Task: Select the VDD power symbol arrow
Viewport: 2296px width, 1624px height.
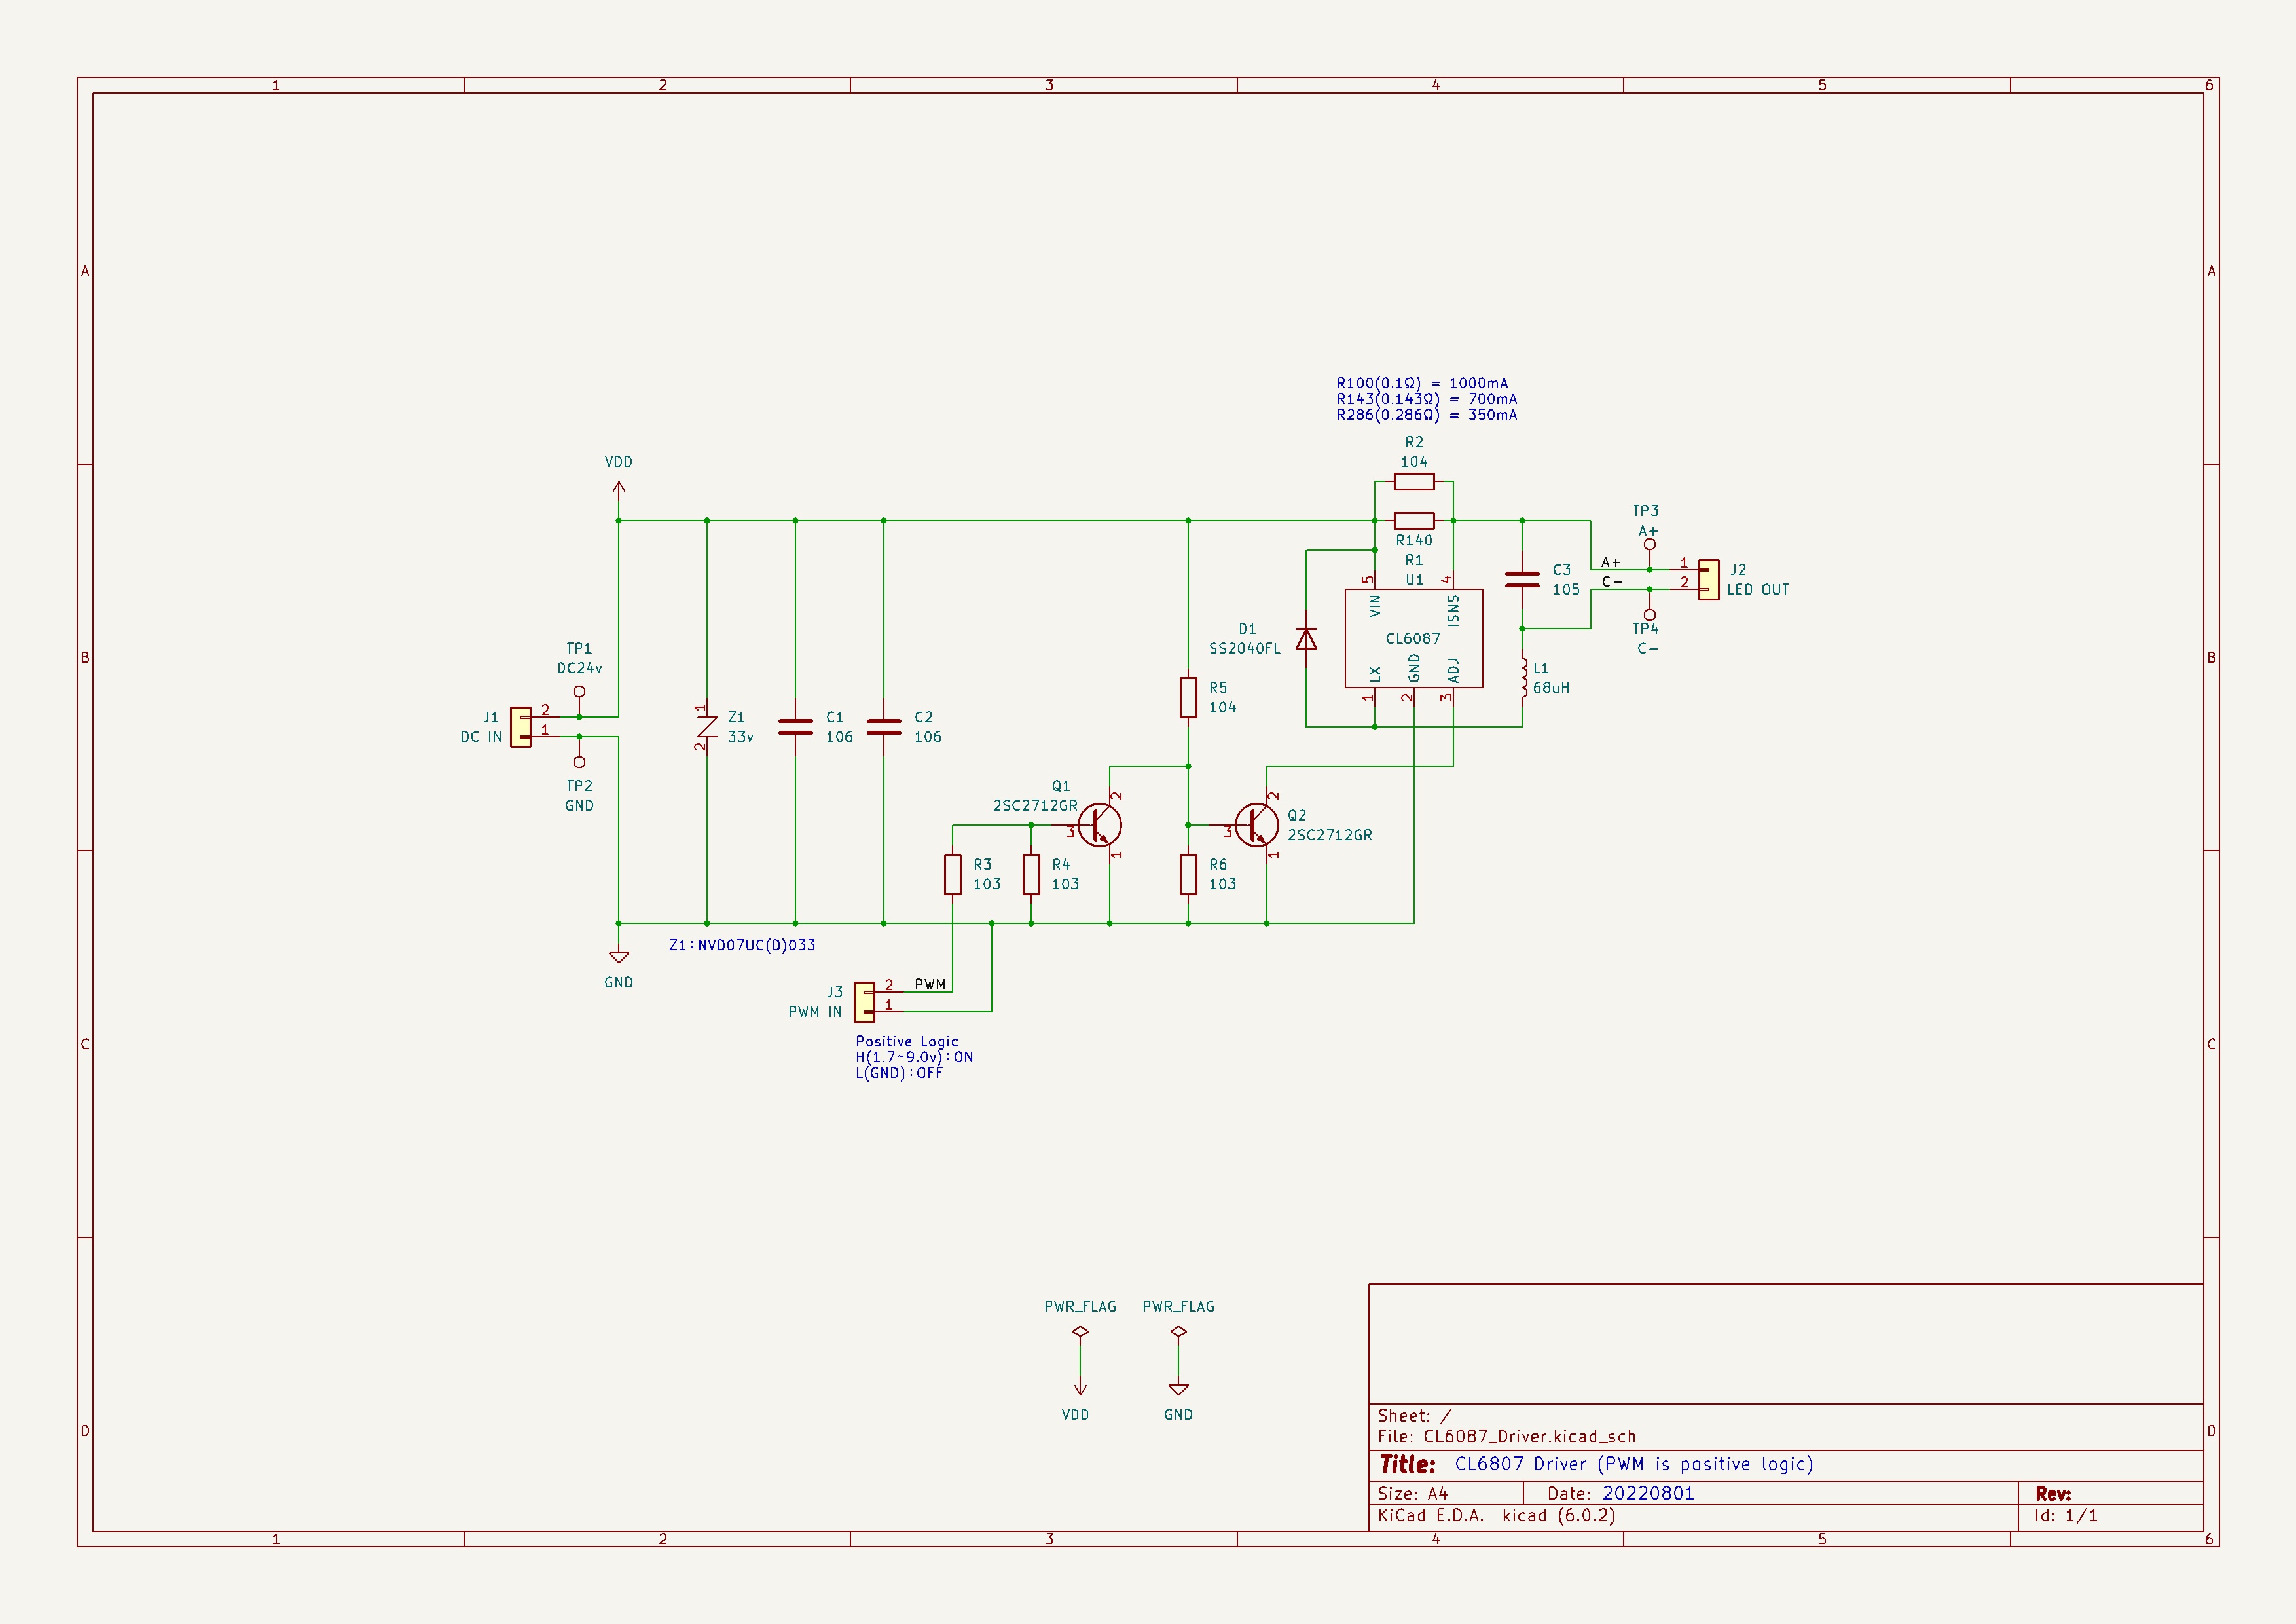Action: 619,490
